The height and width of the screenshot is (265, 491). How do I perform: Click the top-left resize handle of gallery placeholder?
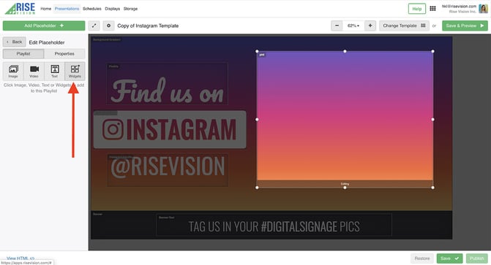pos(257,51)
